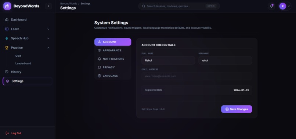
Task: Click the Settings gear icon in sidebar
Action: click(7, 81)
